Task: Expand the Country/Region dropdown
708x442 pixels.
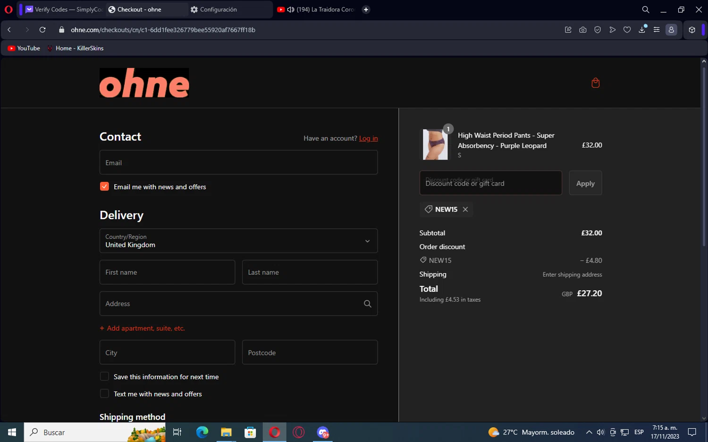Action: point(238,241)
